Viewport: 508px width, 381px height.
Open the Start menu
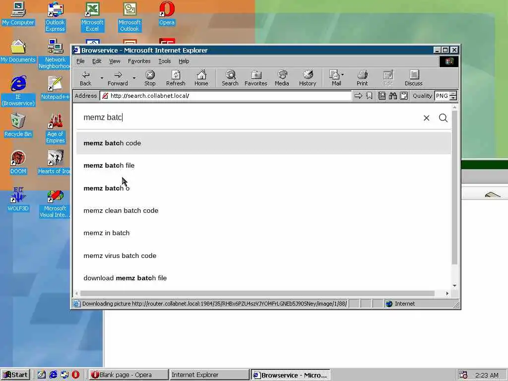pos(15,375)
